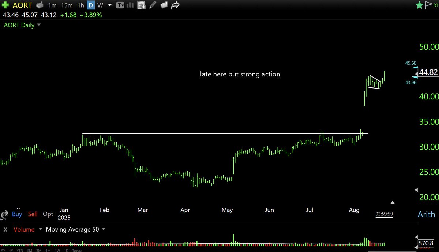The width and height of the screenshot is (439, 252).
Task: Select the 1D range button
Action: [x=66, y=251]
